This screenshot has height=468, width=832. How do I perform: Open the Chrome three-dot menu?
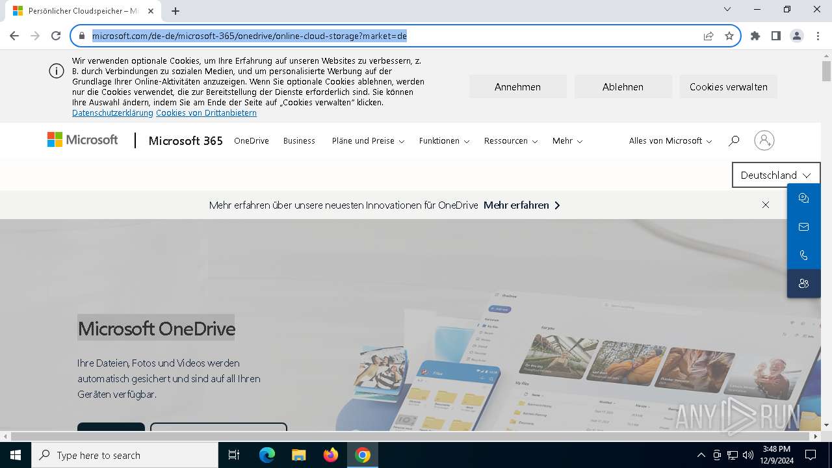point(818,36)
